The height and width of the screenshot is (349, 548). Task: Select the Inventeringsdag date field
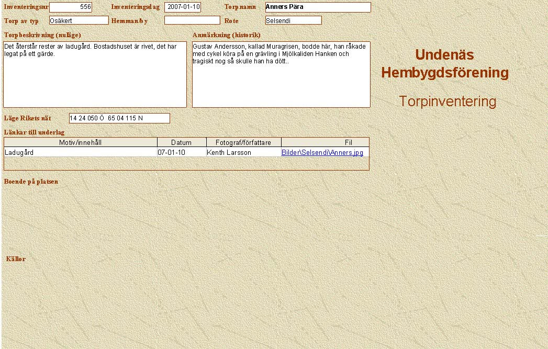pyautogui.click(x=183, y=7)
